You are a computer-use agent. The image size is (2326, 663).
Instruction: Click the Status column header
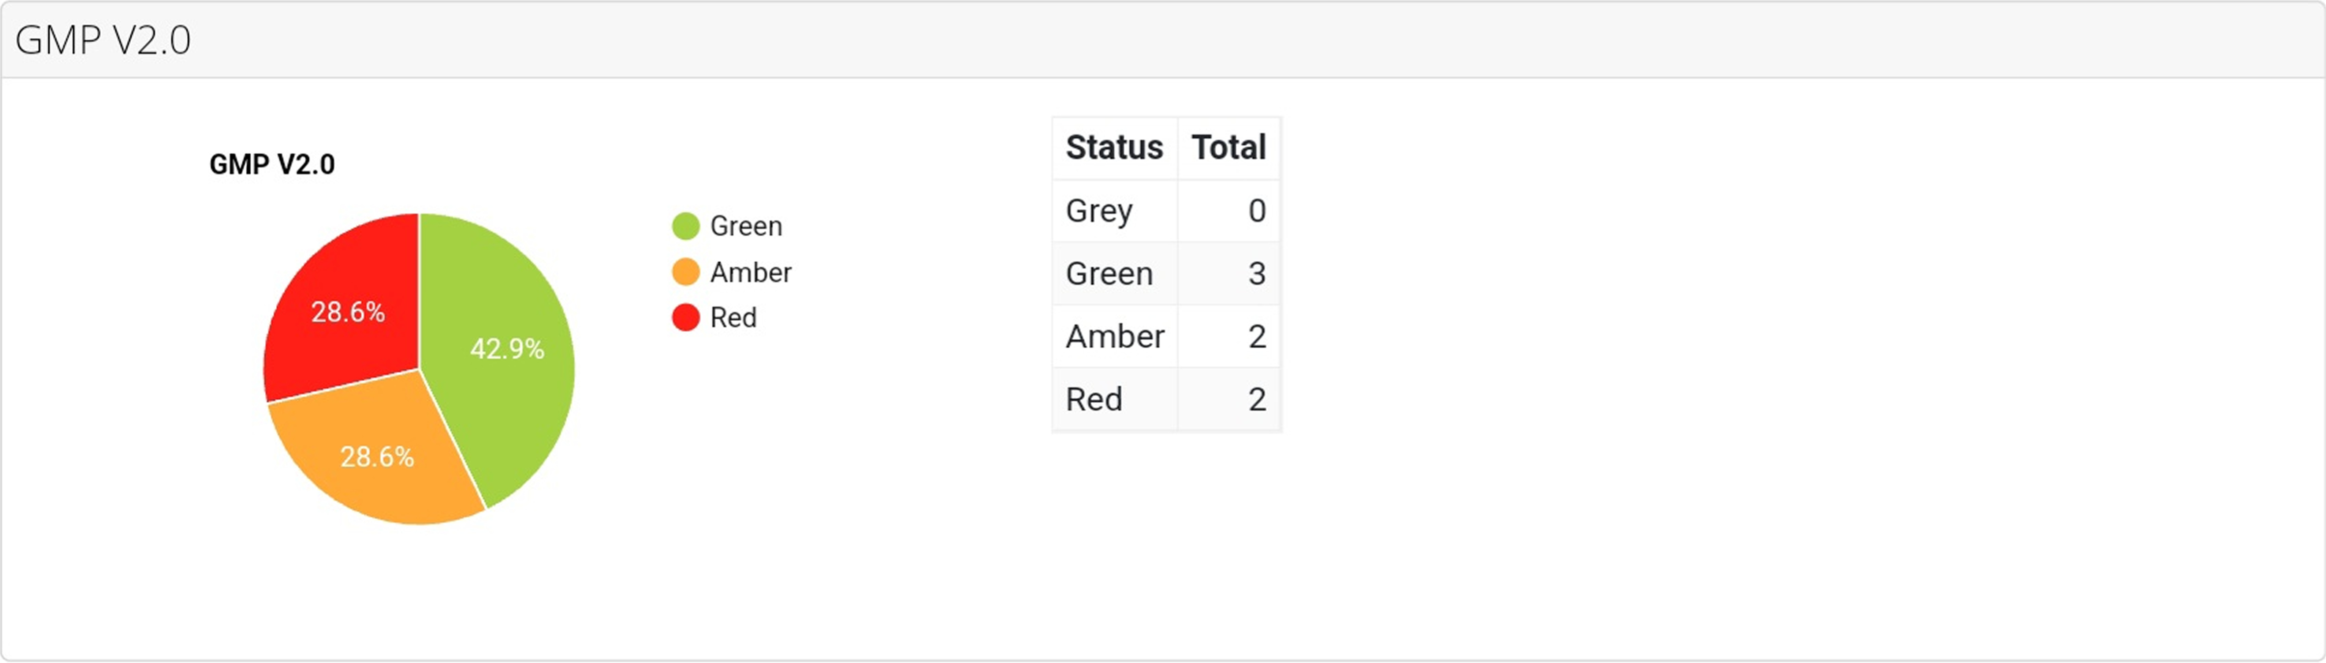(1113, 147)
